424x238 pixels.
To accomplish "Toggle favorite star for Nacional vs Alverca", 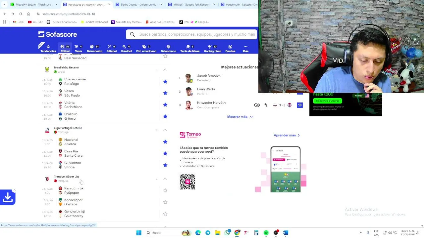I will (165, 142).
